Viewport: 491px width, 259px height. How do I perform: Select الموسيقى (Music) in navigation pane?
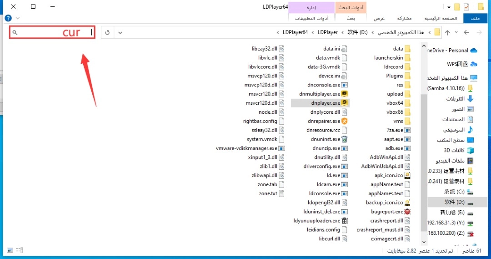click(458, 130)
